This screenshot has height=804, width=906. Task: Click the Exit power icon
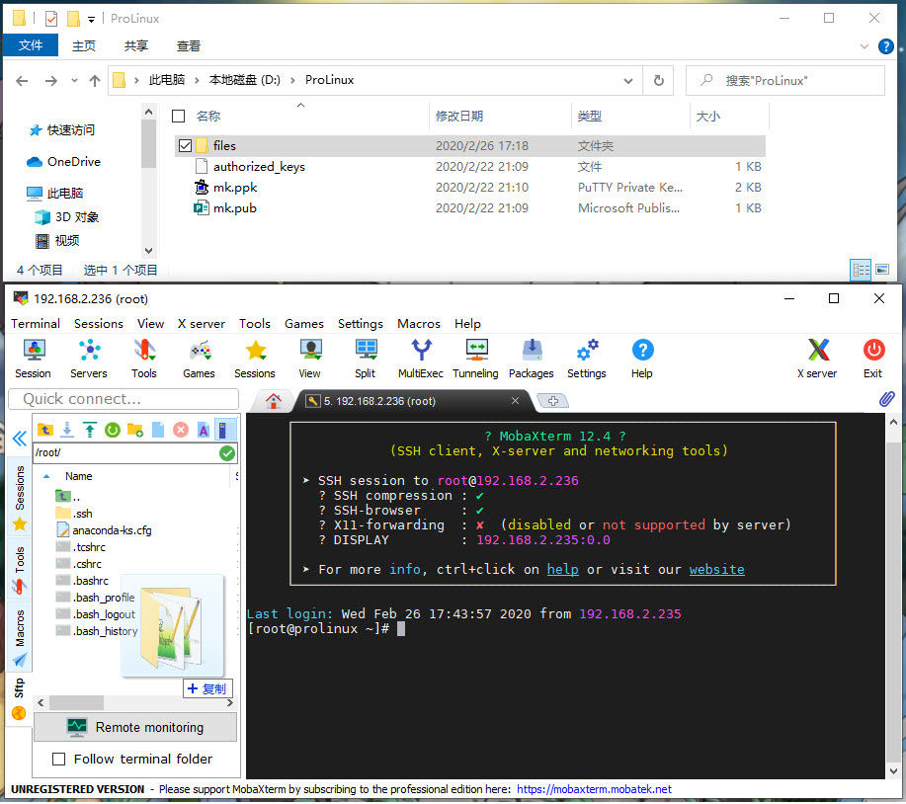click(872, 358)
